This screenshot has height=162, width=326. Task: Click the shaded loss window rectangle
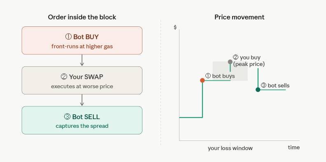230,71
